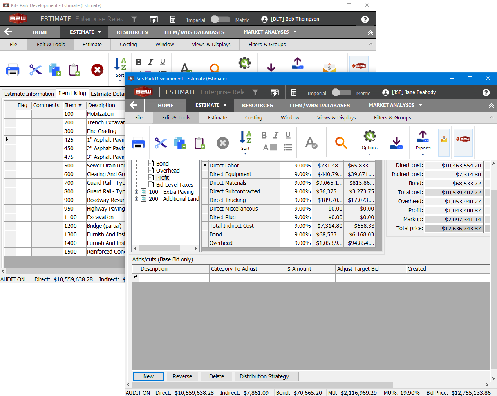Screen dimensions: 497x396
Task: Click calculator icon in front window header
Action: click(x=294, y=92)
